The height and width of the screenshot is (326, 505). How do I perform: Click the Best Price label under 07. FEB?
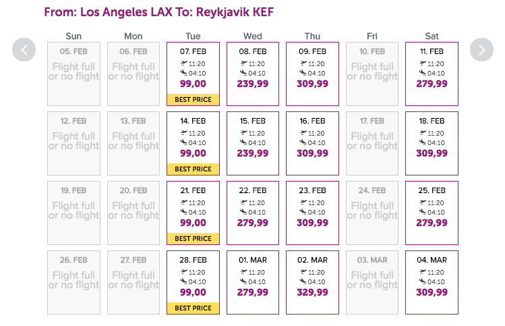193,100
